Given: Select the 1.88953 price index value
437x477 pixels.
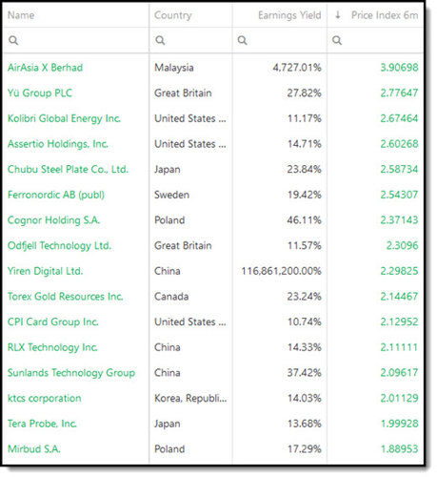Looking at the screenshot, I should coord(399,449).
